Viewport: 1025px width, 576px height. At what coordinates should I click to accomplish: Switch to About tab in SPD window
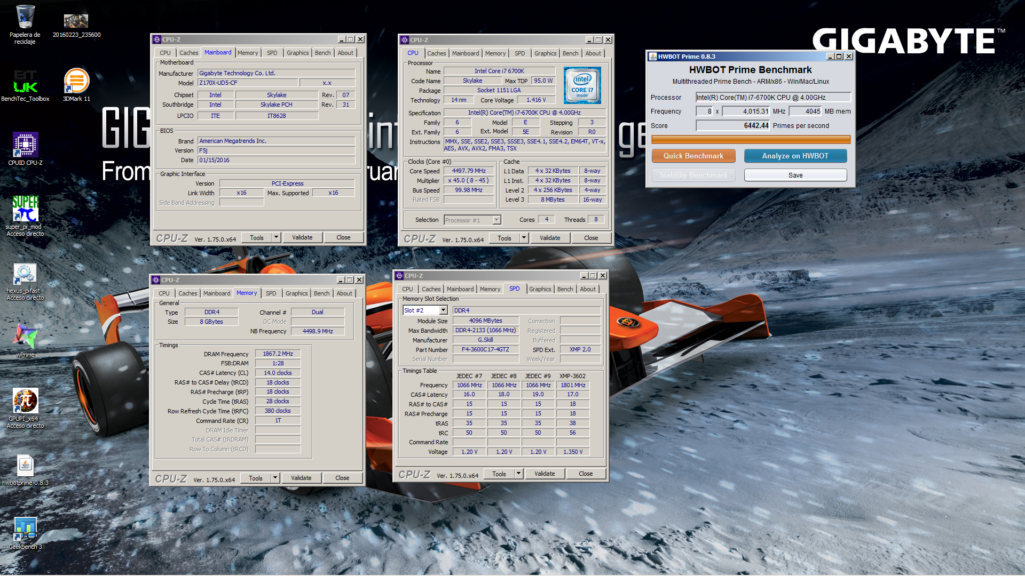pyautogui.click(x=588, y=289)
